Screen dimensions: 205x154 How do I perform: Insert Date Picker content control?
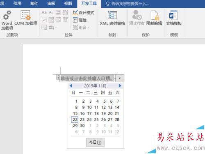(66, 20)
